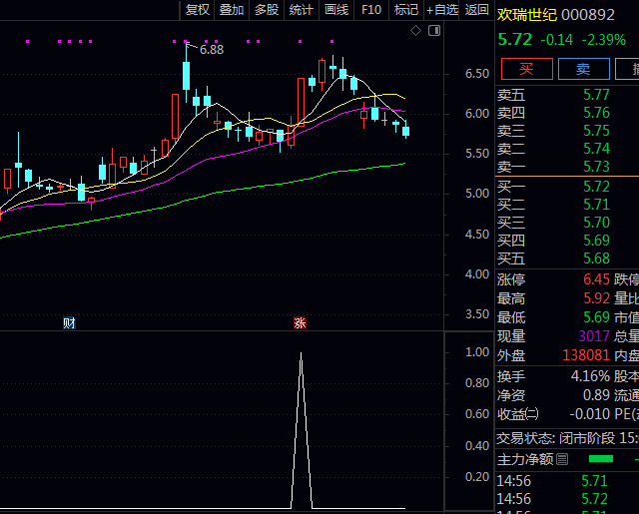Open the 主力净额 list icon

[x=562, y=459]
